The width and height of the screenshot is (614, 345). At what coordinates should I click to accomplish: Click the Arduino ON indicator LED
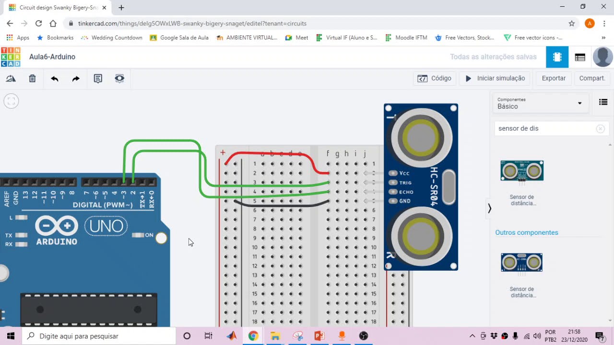click(x=138, y=235)
